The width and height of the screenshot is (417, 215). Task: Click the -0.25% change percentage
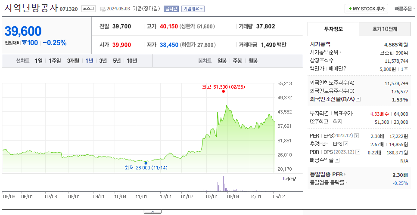[x=55, y=43]
